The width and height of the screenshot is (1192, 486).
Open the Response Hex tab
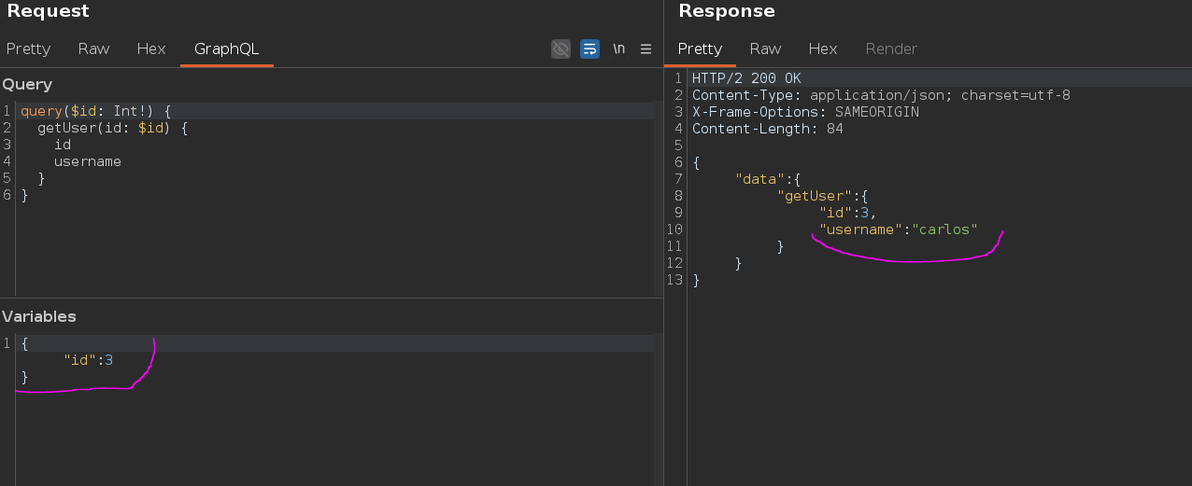(x=823, y=49)
